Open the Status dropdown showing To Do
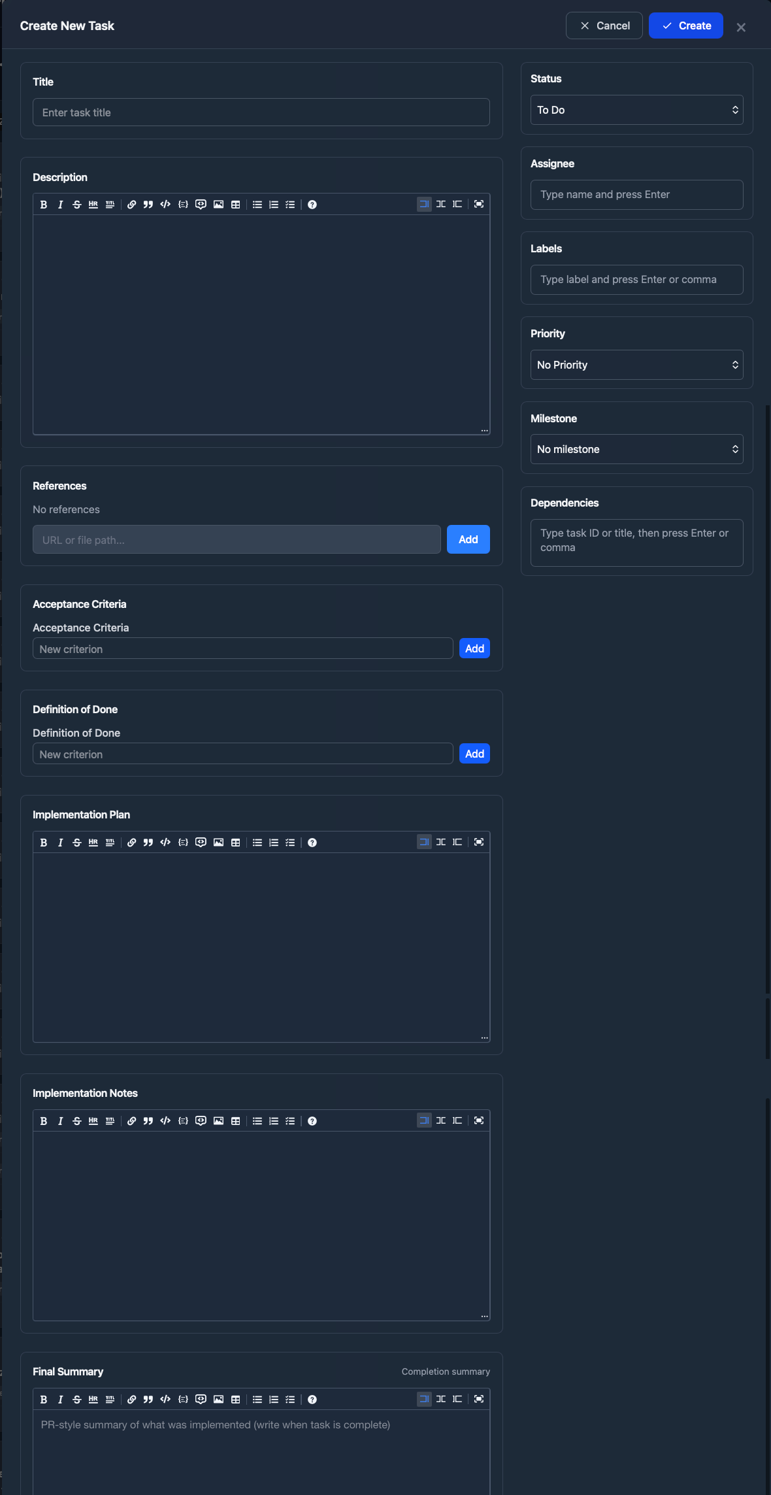This screenshot has width=771, height=1495. 637,110
